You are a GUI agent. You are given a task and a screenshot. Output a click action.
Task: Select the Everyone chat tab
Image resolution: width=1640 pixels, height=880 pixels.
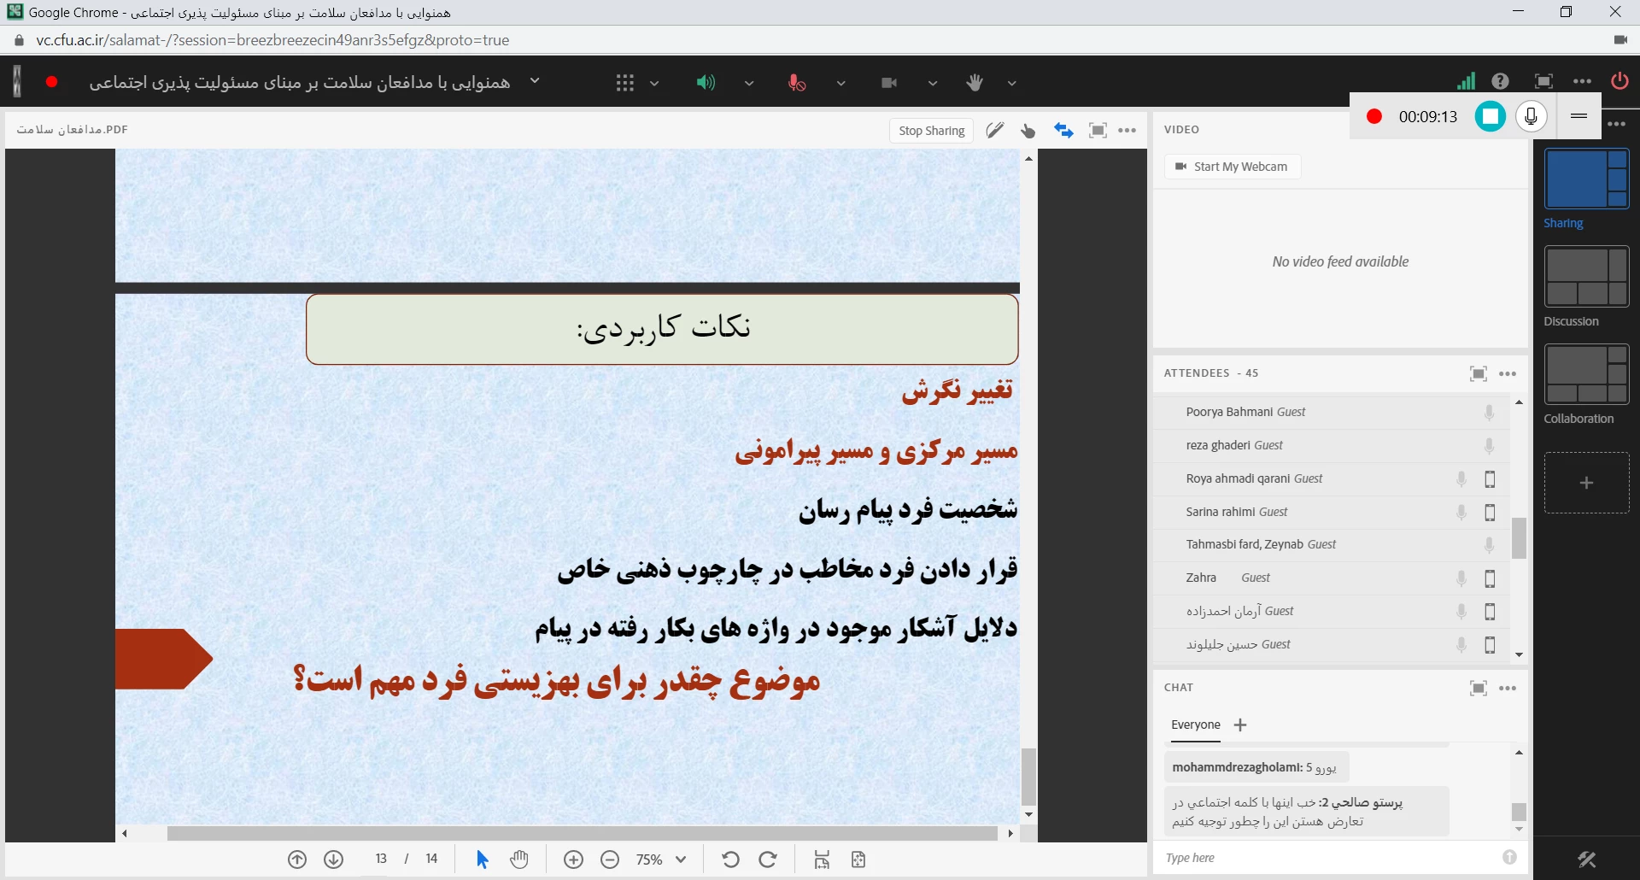tap(1195, 725)
